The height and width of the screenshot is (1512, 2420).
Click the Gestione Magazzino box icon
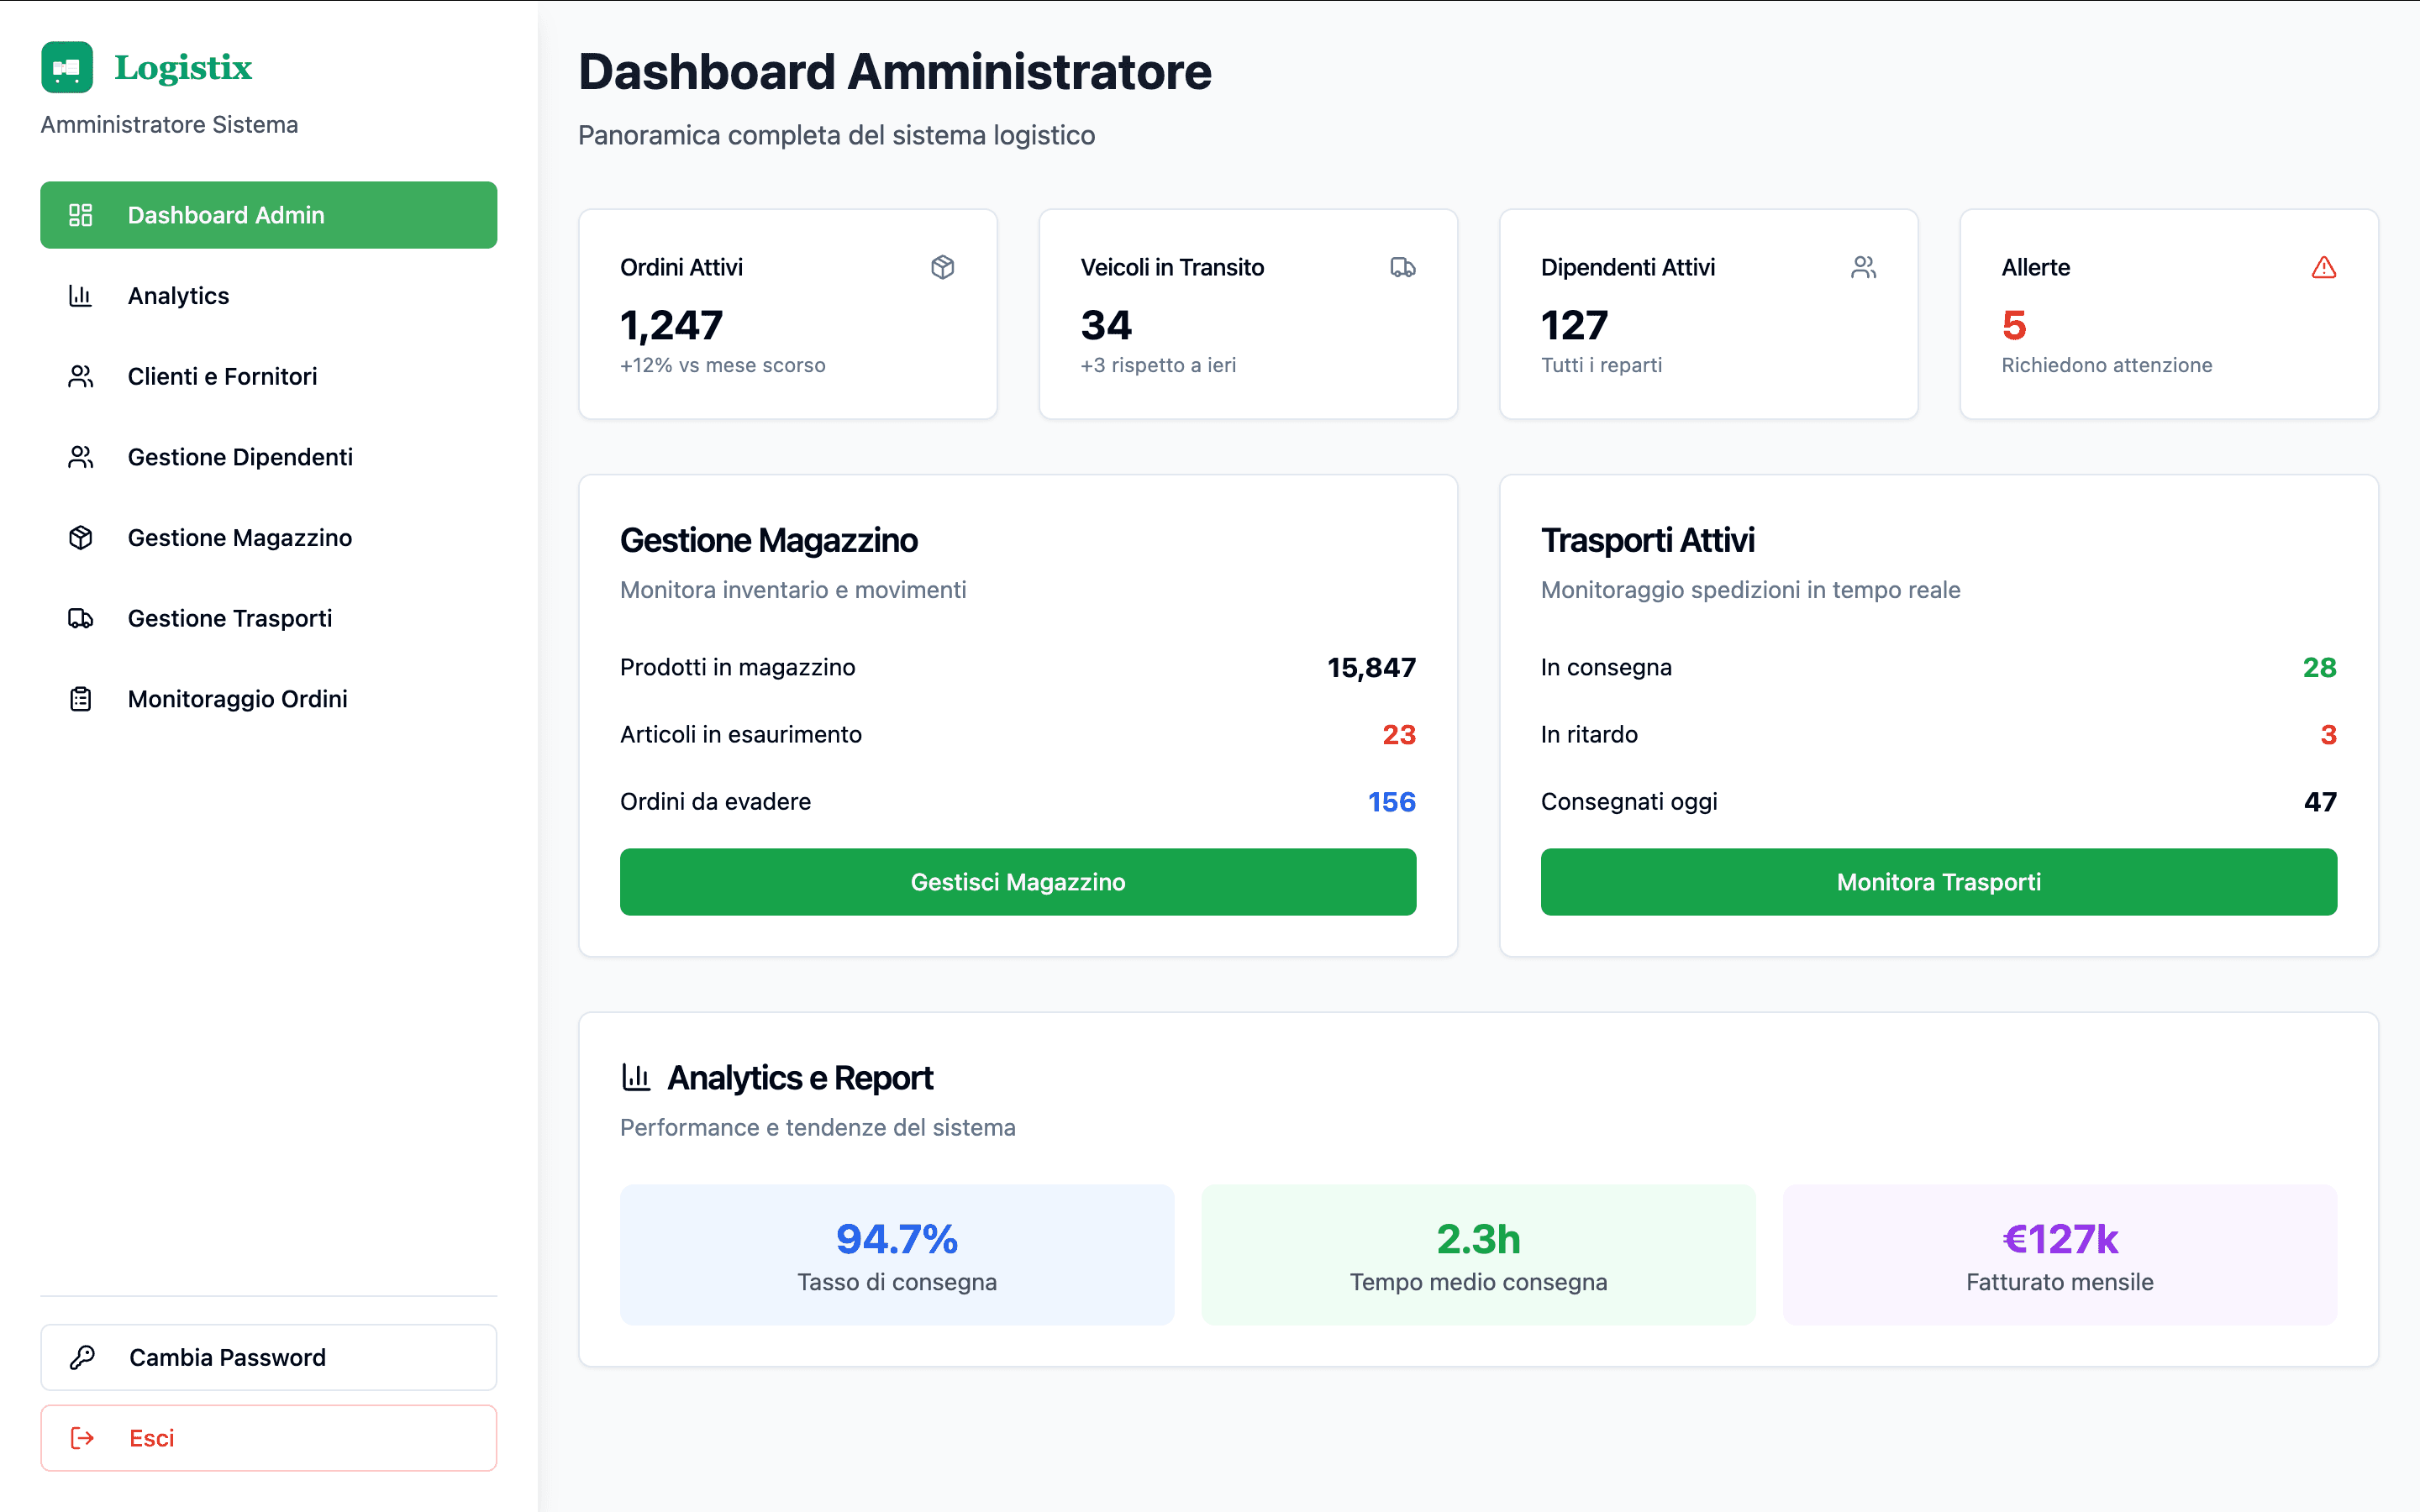point(81,538)
